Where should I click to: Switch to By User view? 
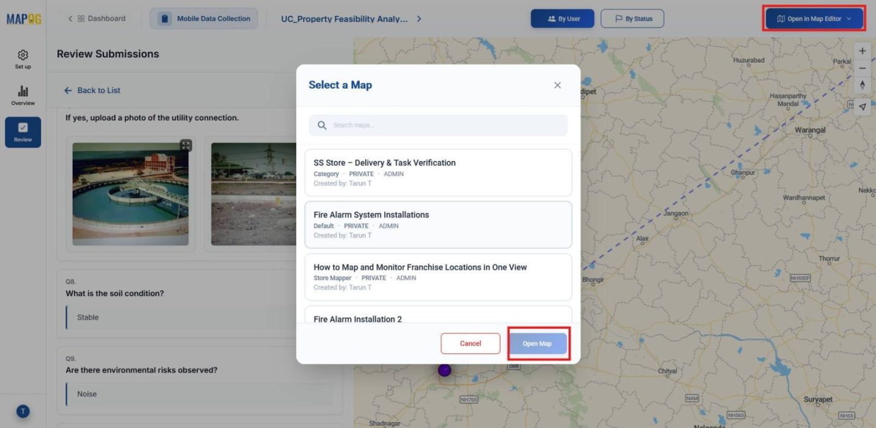click(x=562, y=18)
